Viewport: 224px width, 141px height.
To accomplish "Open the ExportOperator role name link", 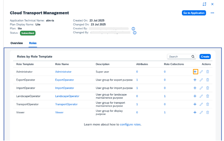I will (64, 80).
